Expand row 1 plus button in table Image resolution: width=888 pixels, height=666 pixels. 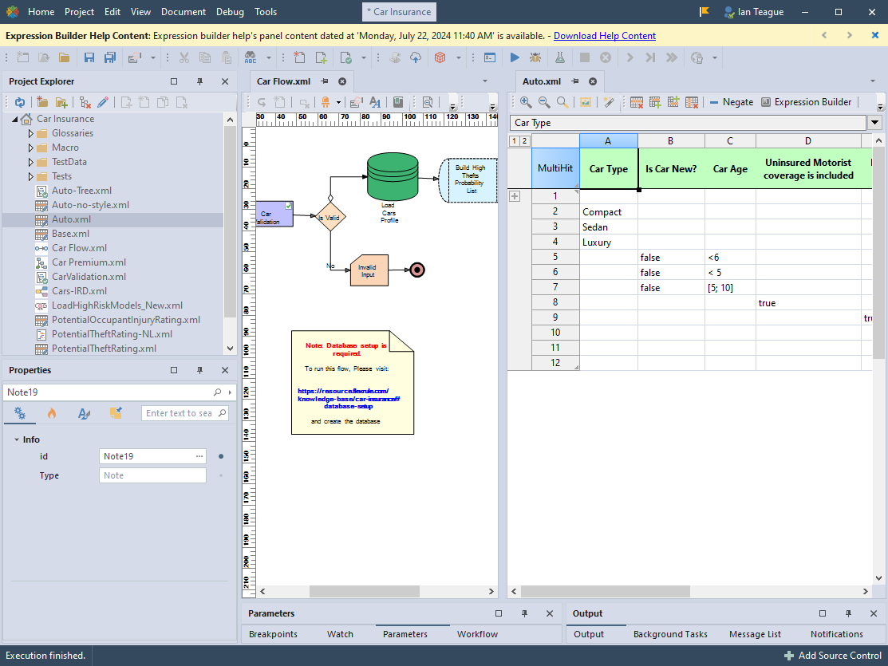[515, 196]
